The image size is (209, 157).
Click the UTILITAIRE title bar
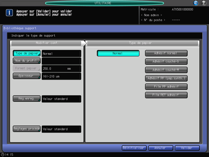[x=104, y=3]
